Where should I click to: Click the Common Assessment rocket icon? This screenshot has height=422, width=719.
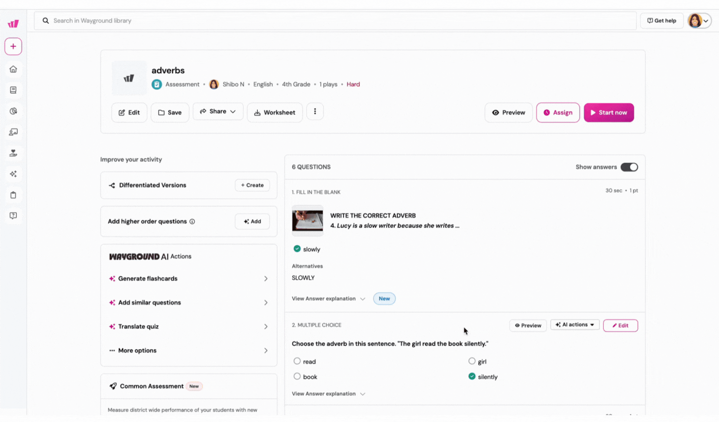pos(113,386)
